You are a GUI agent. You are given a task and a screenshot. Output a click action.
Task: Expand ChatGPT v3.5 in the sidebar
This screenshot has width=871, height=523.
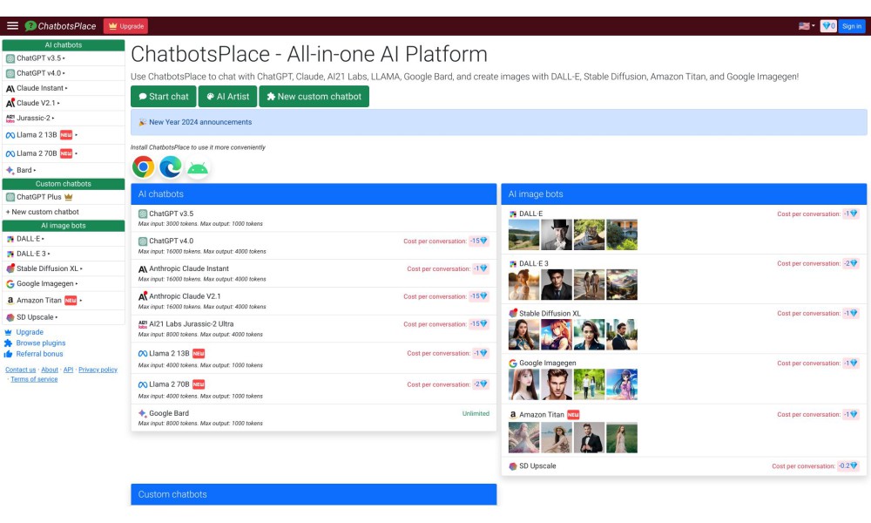tap(64, 58)
